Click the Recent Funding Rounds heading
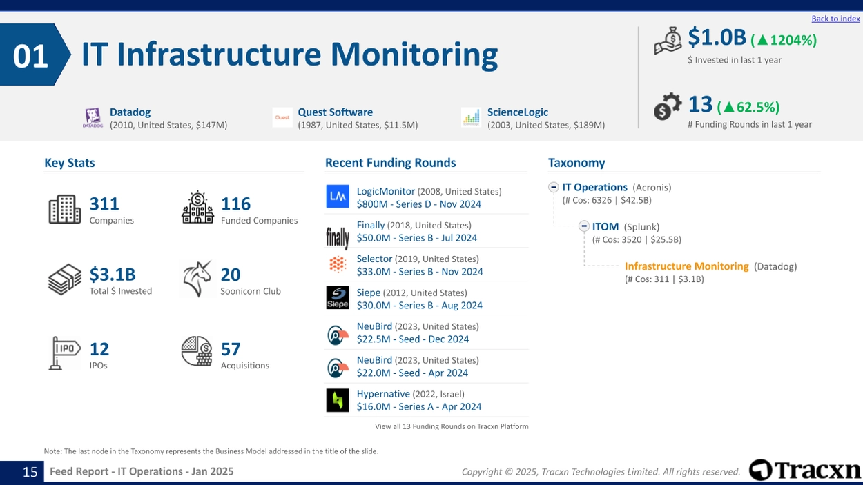 tap(391, 163)
